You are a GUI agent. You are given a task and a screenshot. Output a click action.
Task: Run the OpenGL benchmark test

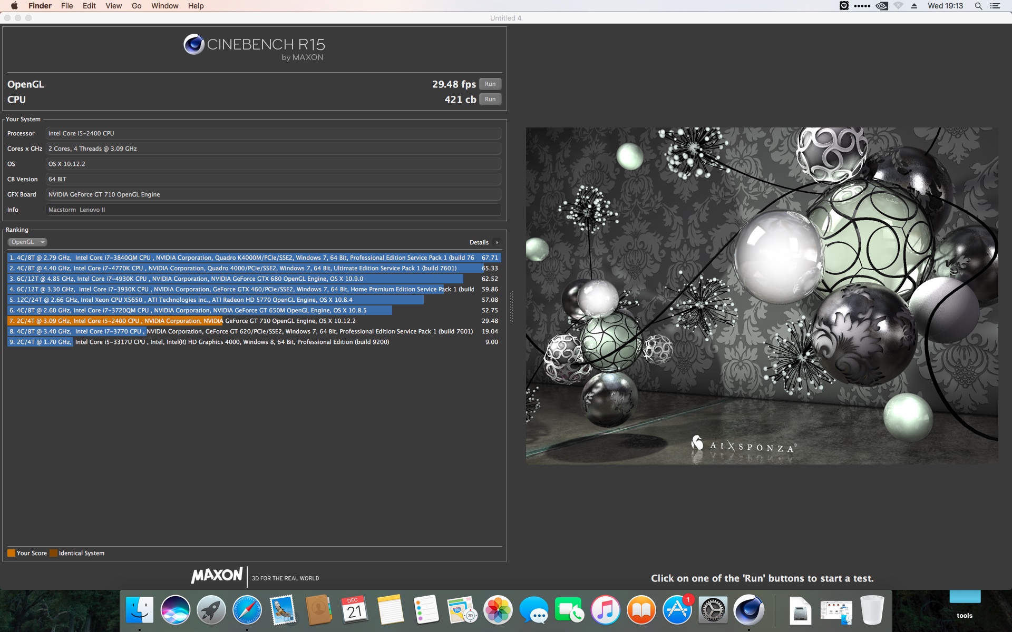[x=490, y=84]
